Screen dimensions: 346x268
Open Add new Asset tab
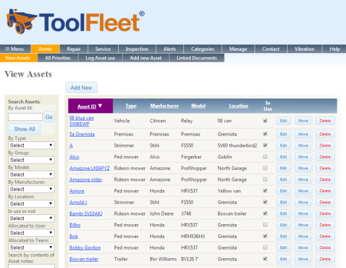coord(146,58)
